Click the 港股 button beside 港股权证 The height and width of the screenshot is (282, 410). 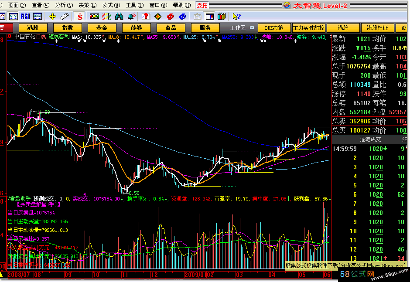[x=343, y=28]
